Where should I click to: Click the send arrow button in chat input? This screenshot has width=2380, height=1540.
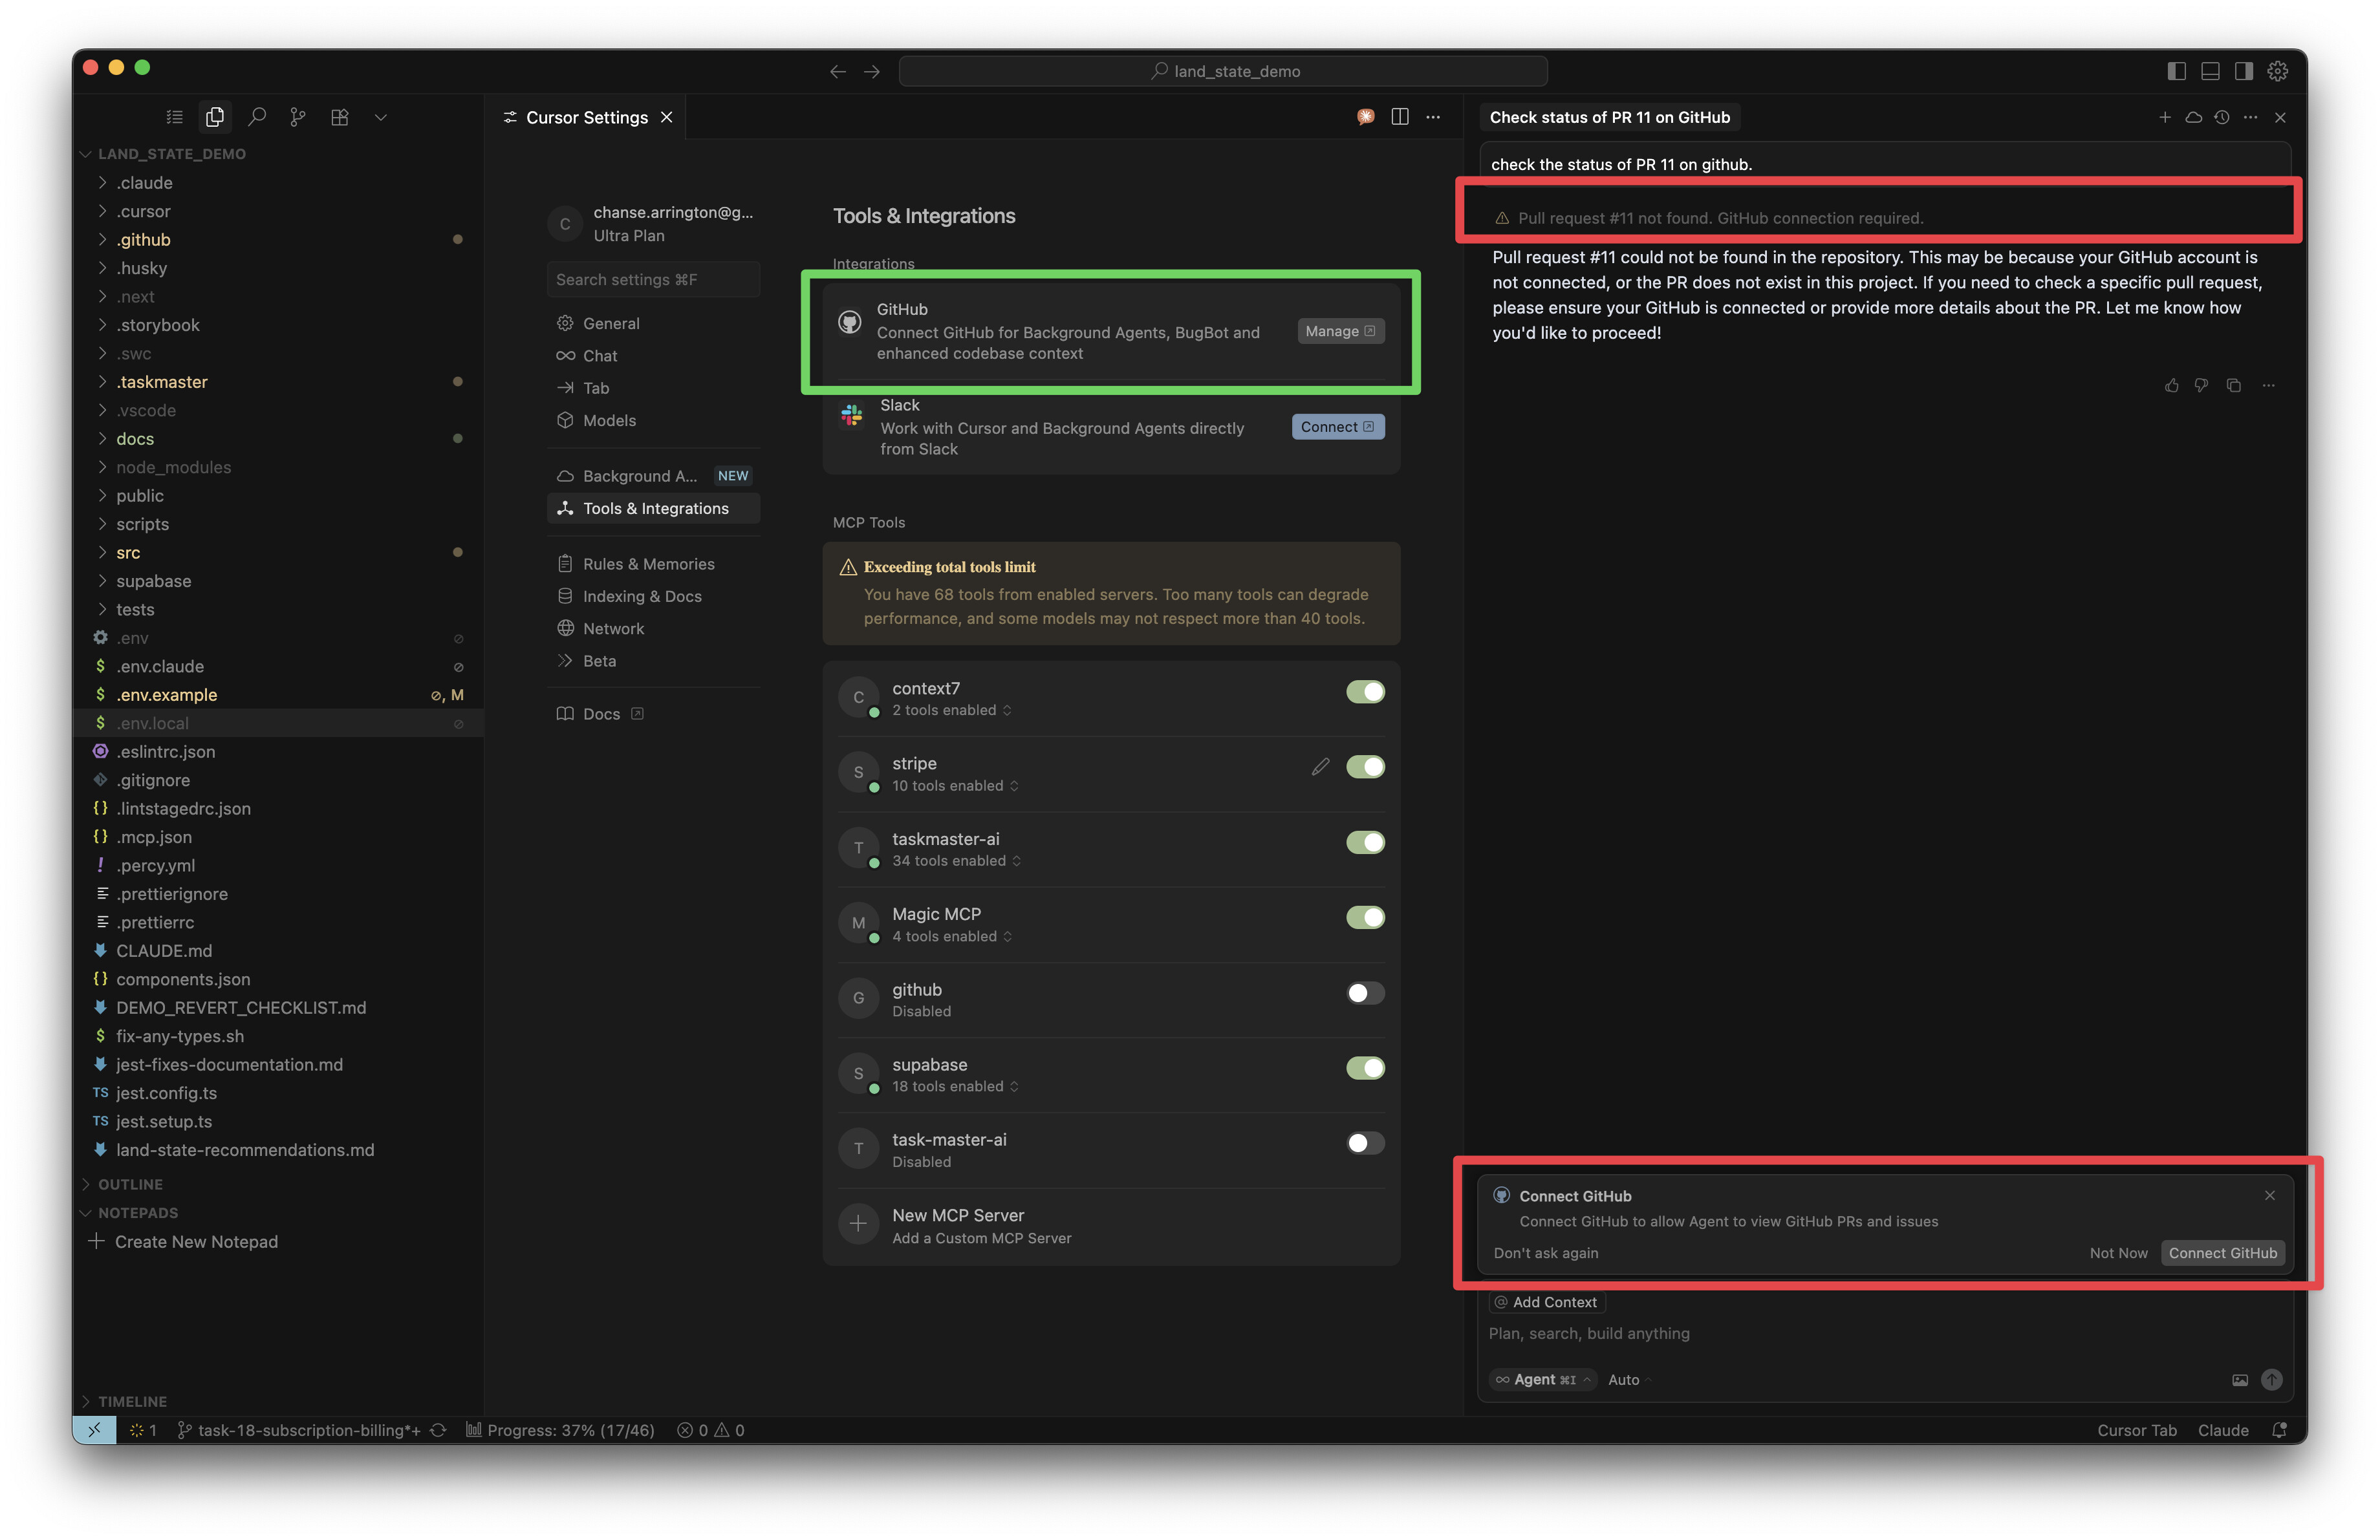(x=2272, y=1380)
